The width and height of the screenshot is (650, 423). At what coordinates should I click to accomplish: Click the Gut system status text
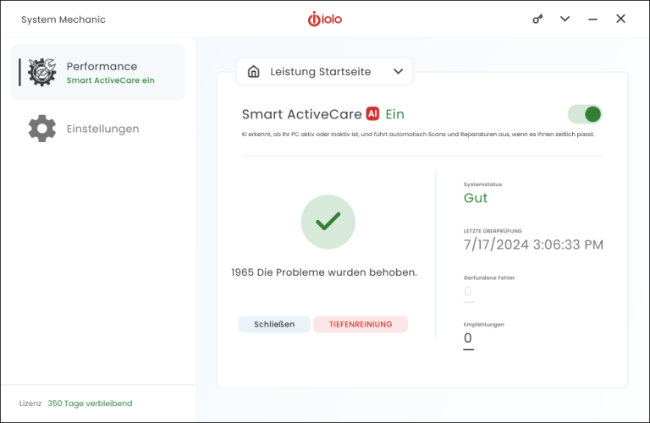click(x=476, y=198)
